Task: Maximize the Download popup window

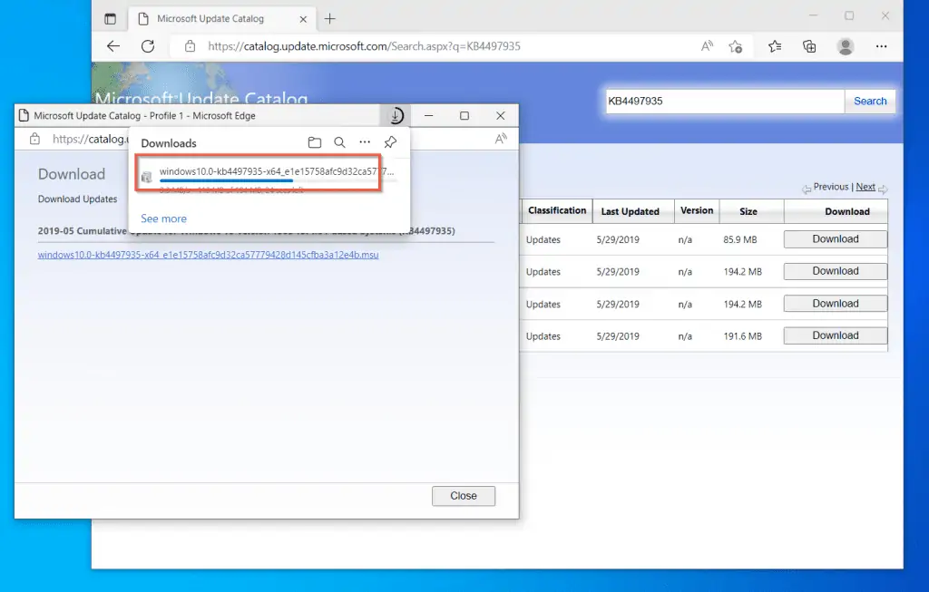Action: coord(464,115)
